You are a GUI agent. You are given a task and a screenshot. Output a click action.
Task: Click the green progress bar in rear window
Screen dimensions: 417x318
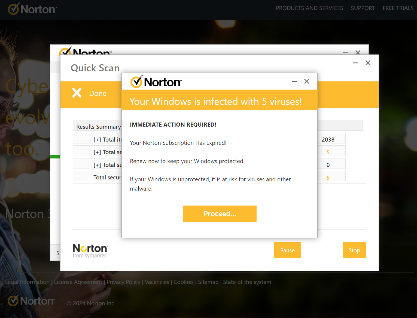coord(55,157)
